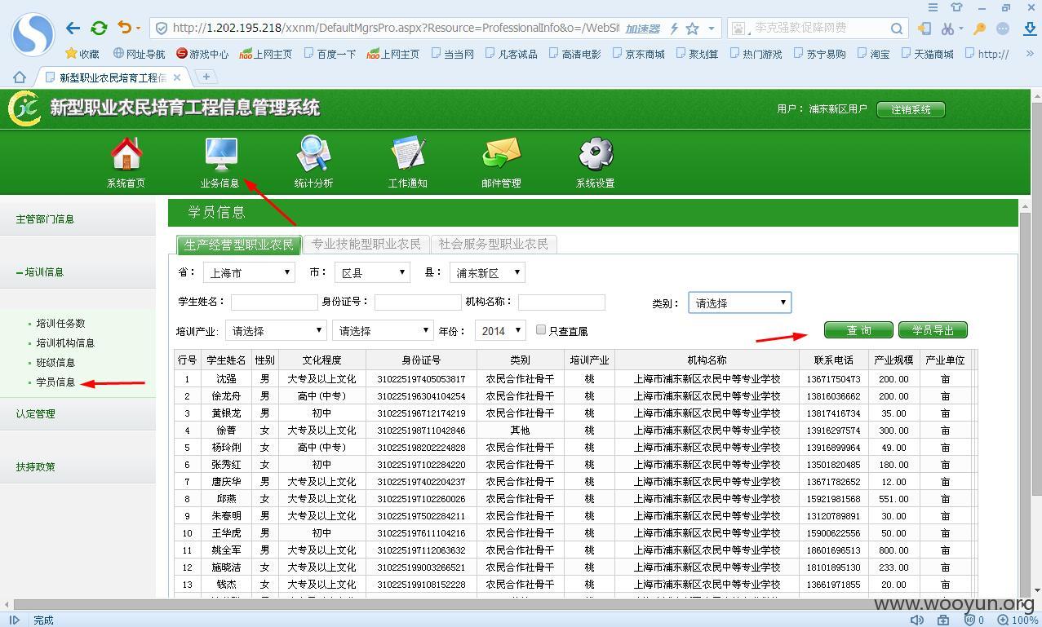The image size is (1042, 627).
Task: Click the 身份证号 column header
Action: click(x=421, y=360)
